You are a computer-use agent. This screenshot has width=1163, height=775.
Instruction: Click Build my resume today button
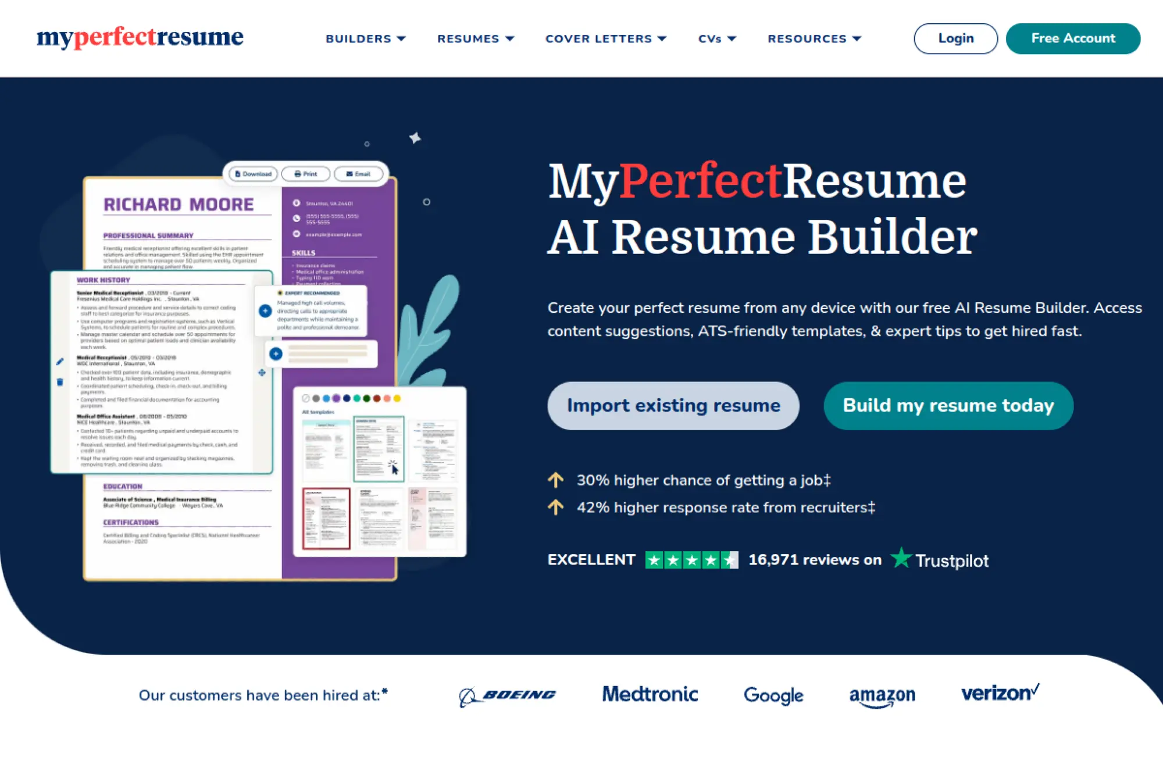point(948,405)
